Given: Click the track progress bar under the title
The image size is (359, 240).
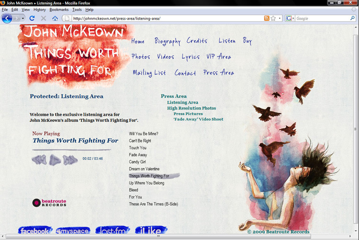Looking at the screenshot, I should click(72, 150).
